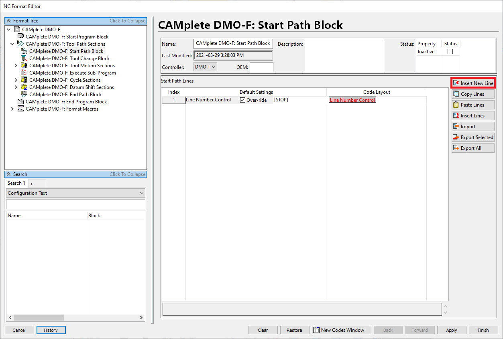
Task: Click the Apply button
Action: [452, 330]
